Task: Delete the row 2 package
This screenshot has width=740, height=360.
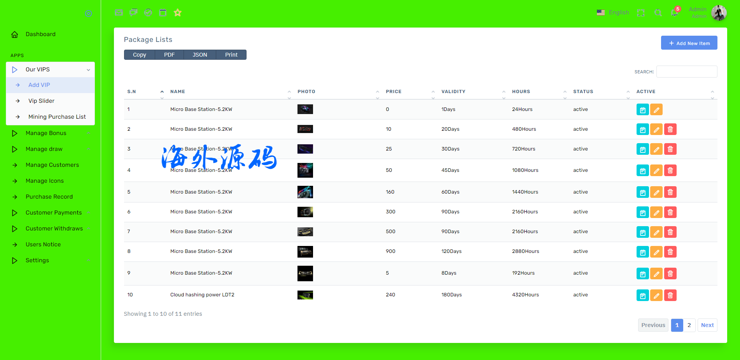Action: (670, 129)
